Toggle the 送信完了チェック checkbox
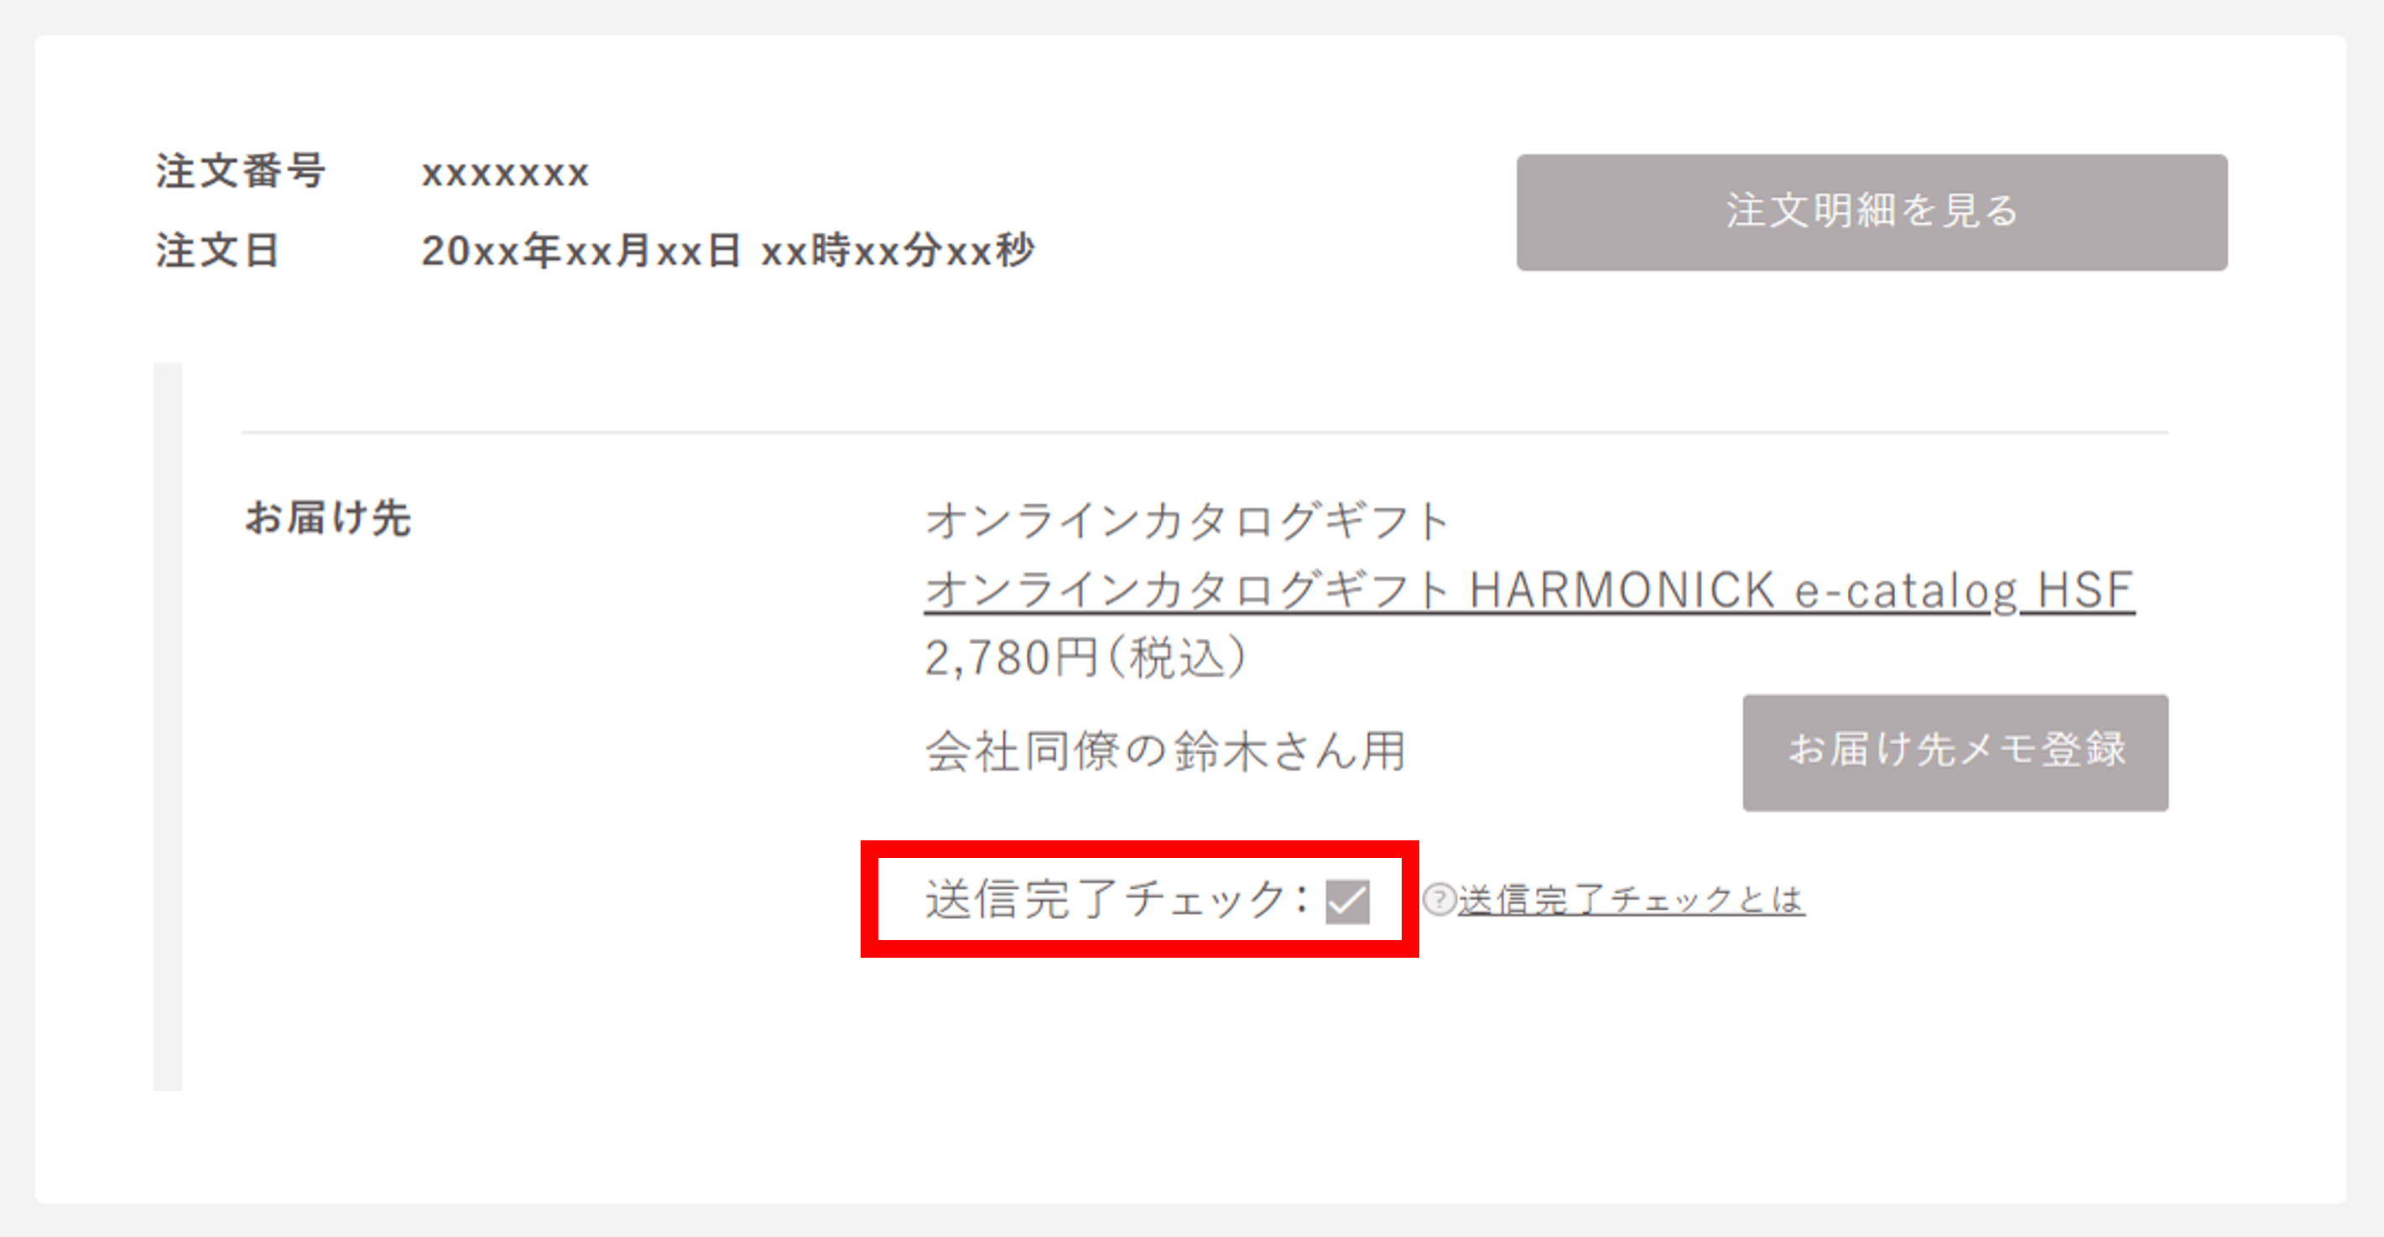 click(1347, 902)
